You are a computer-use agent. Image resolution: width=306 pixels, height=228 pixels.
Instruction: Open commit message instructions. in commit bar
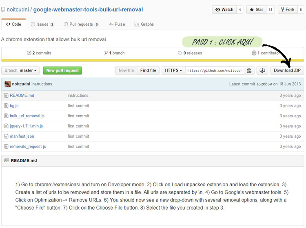(x=42, y=84)
